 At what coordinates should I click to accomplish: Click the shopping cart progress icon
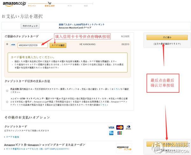pyautogui.click(x=50, y=3)
